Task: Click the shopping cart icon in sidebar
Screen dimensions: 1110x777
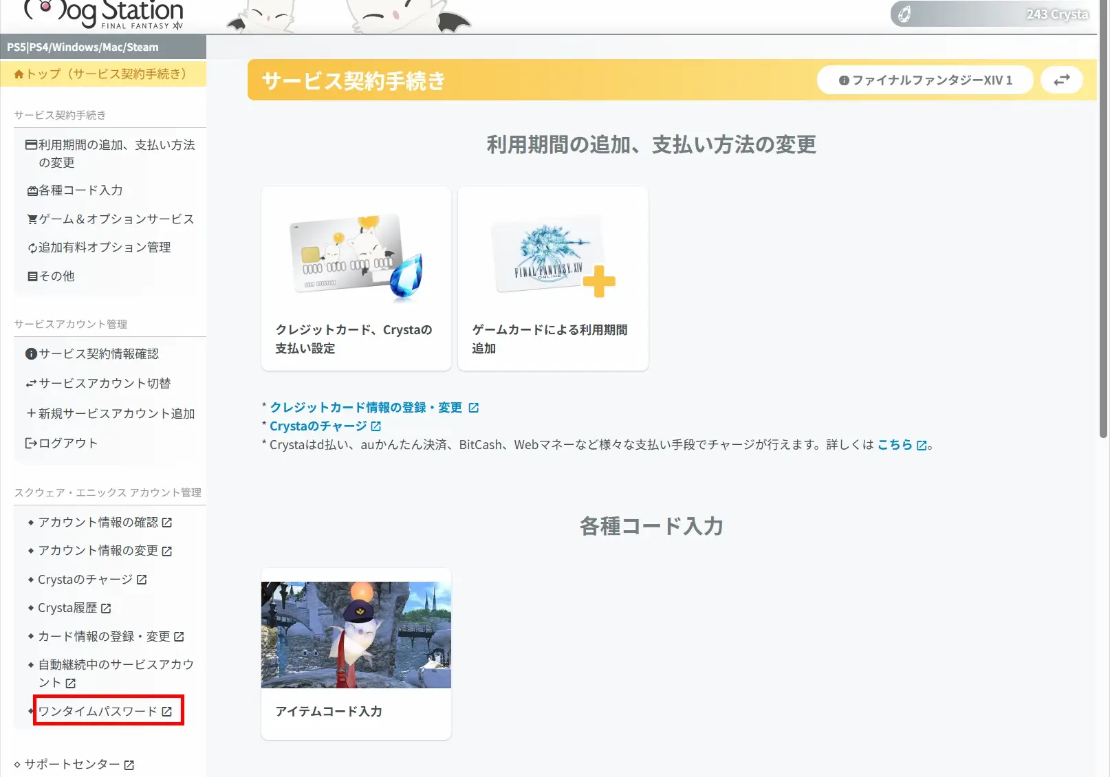Action: 32,219
